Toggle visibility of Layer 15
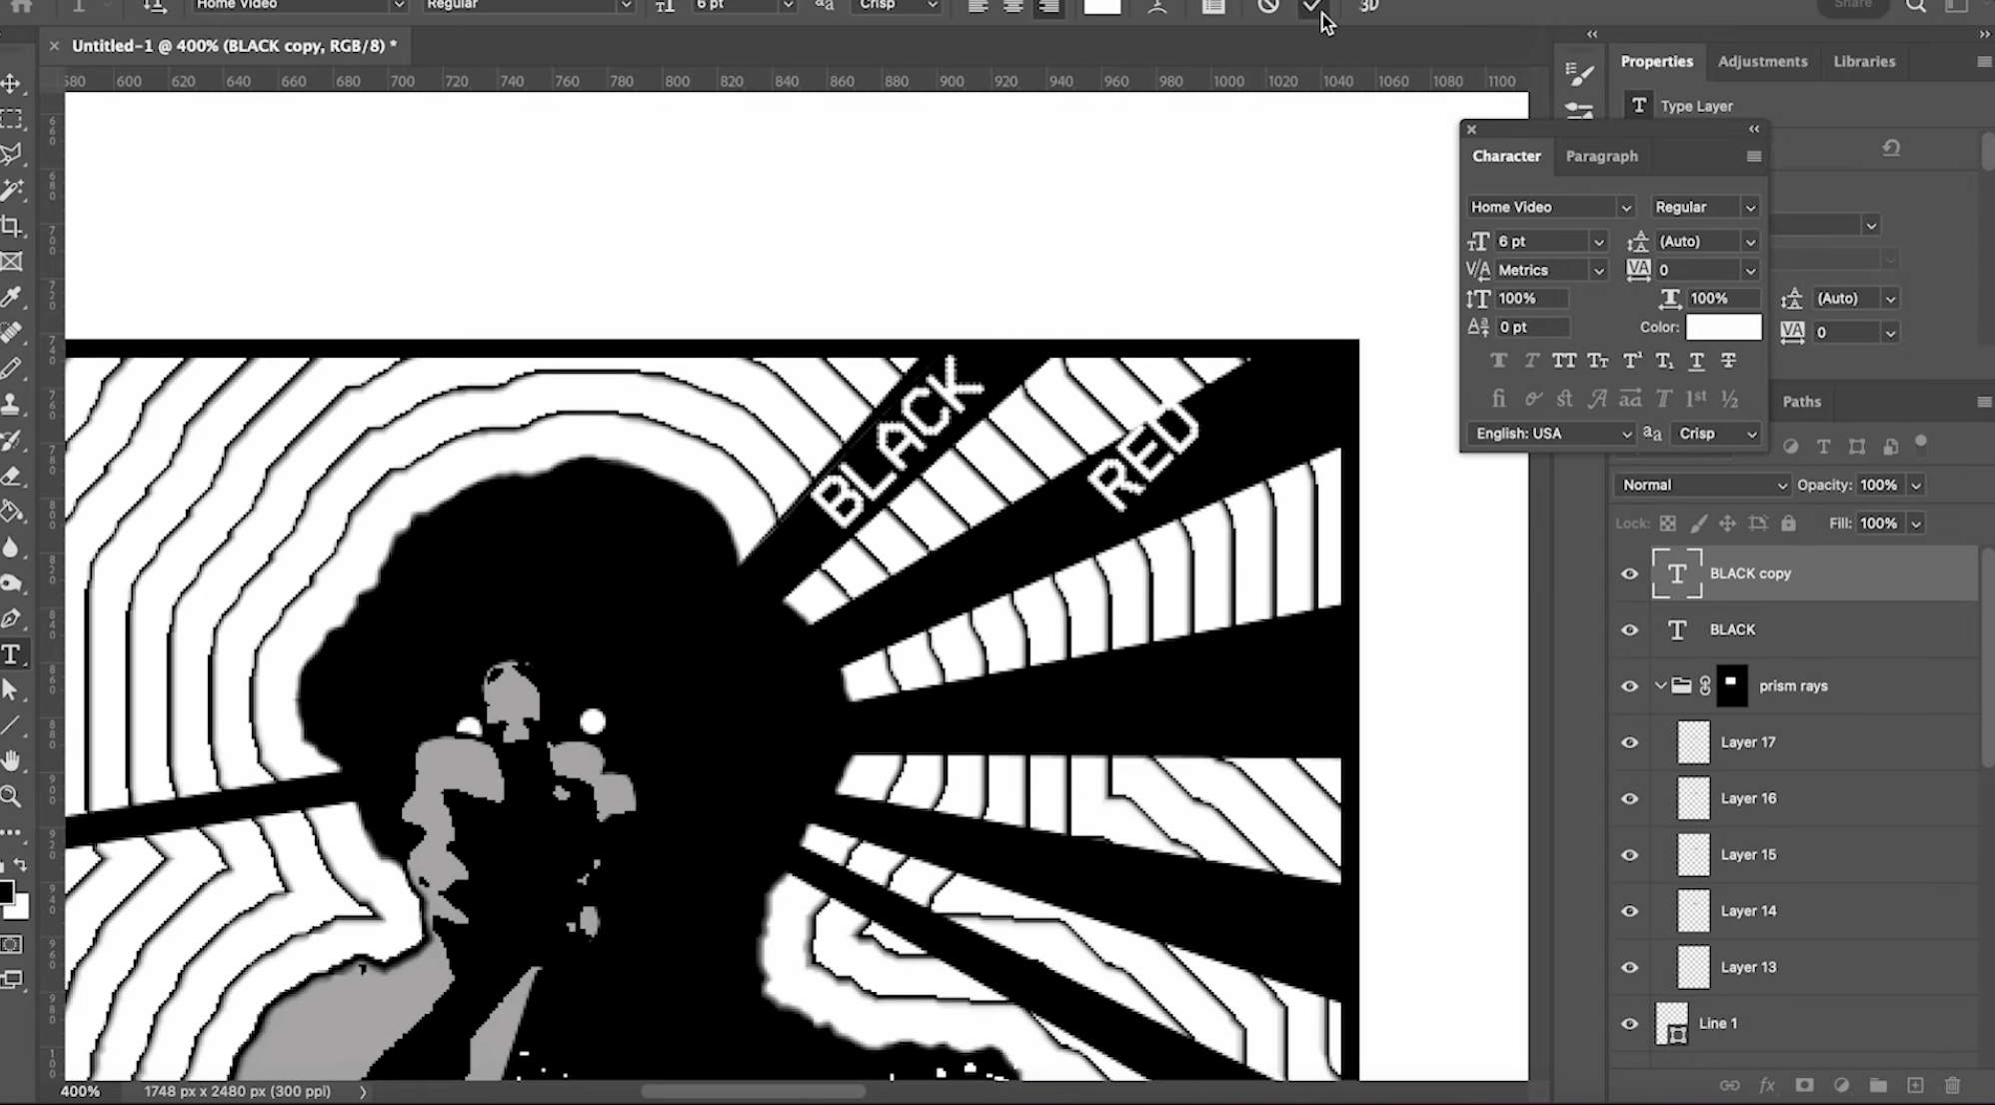The width and height of the screenshot is (1995, 1105). [1629, 855]
